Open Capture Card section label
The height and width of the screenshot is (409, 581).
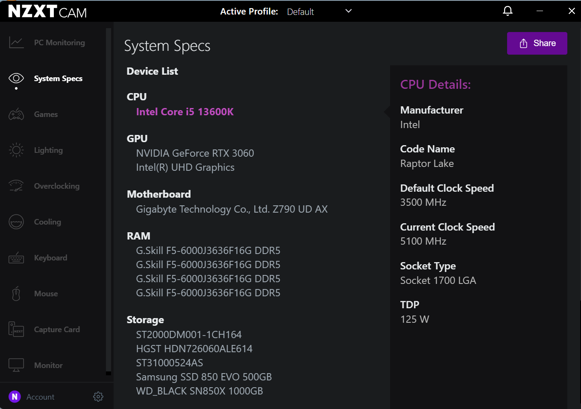57,330
